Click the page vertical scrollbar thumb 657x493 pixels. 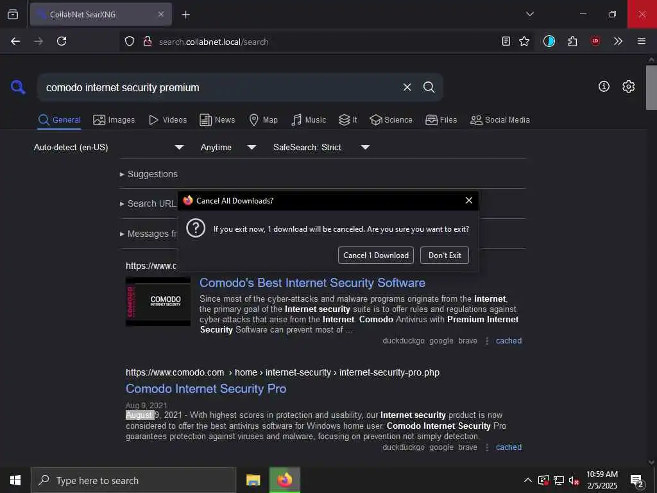coord(651,87)
